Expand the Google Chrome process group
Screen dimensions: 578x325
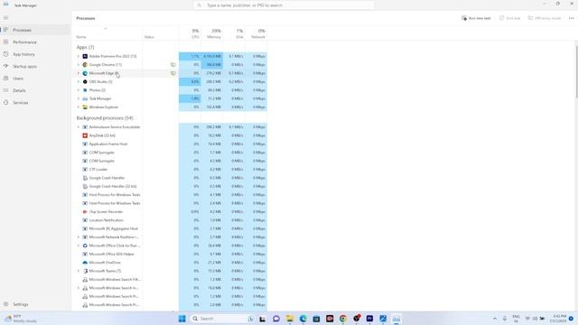tap(79, 65)
